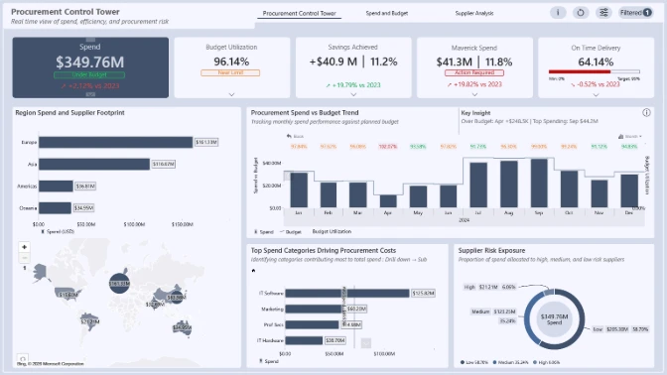Viewport: 667px width, 375px height.
Task: Switch to Spend and Budget tab
Action: tap(387, 13)
